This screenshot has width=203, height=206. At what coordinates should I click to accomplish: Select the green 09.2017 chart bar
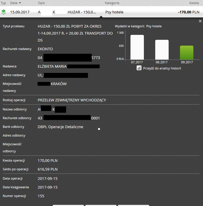coord(186,53)
